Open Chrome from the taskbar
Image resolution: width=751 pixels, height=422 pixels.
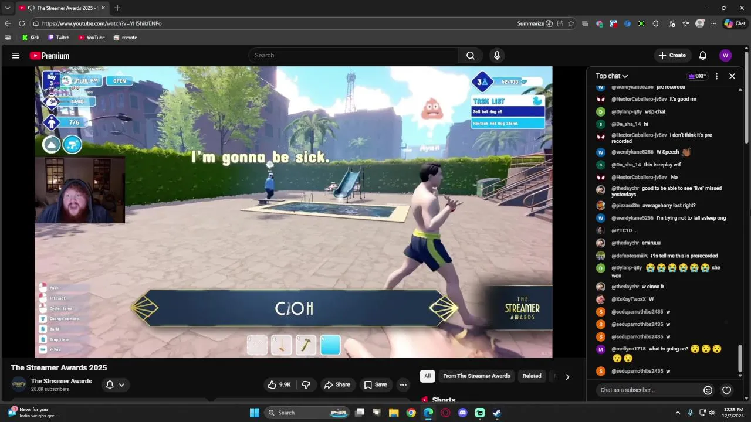(411, 413)
